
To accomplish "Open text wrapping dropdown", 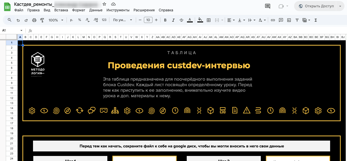I will [252, 20].
